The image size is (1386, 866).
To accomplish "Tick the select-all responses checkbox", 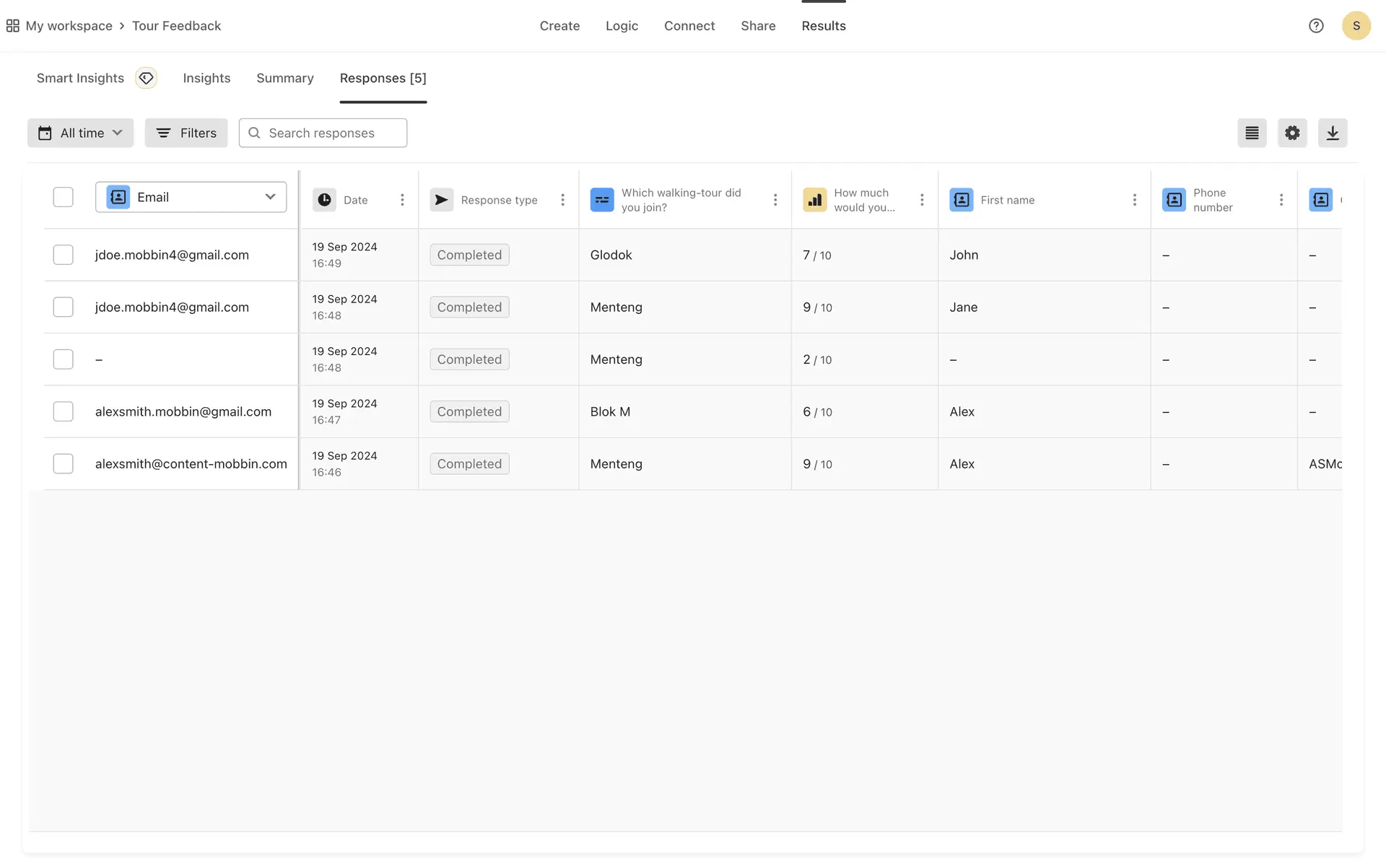I will click(64, 197).
